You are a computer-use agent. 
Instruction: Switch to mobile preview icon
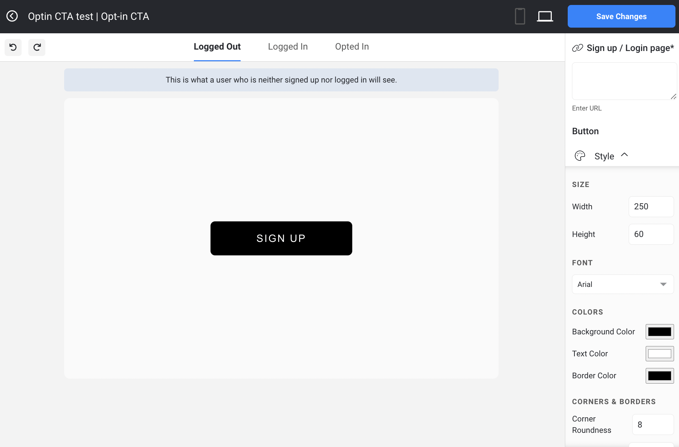click(520, 16)
